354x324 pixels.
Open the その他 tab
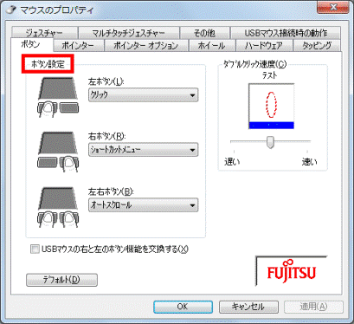(x=204, y=33)
